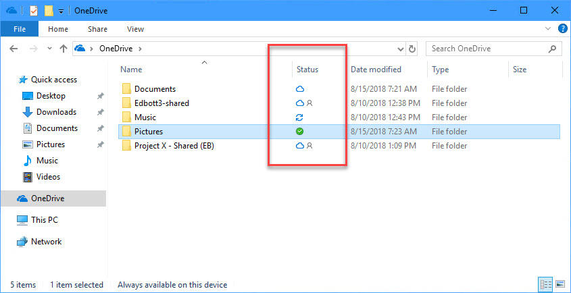Switch to the Home ribbon tab
571x293 pixels.
tap(58, 29)
